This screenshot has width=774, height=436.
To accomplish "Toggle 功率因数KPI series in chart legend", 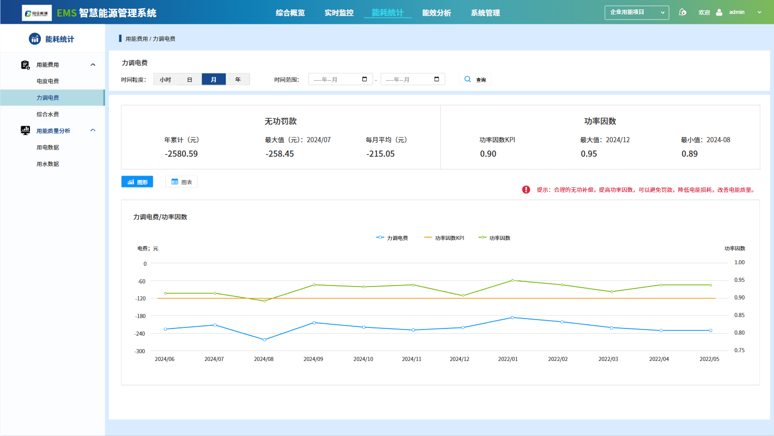I will pyautogui.click(x=444, y=238).
